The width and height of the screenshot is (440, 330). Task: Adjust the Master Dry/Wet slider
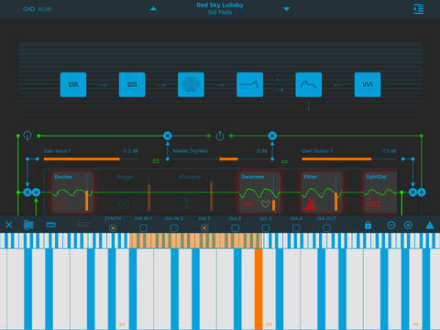point(220,159)
